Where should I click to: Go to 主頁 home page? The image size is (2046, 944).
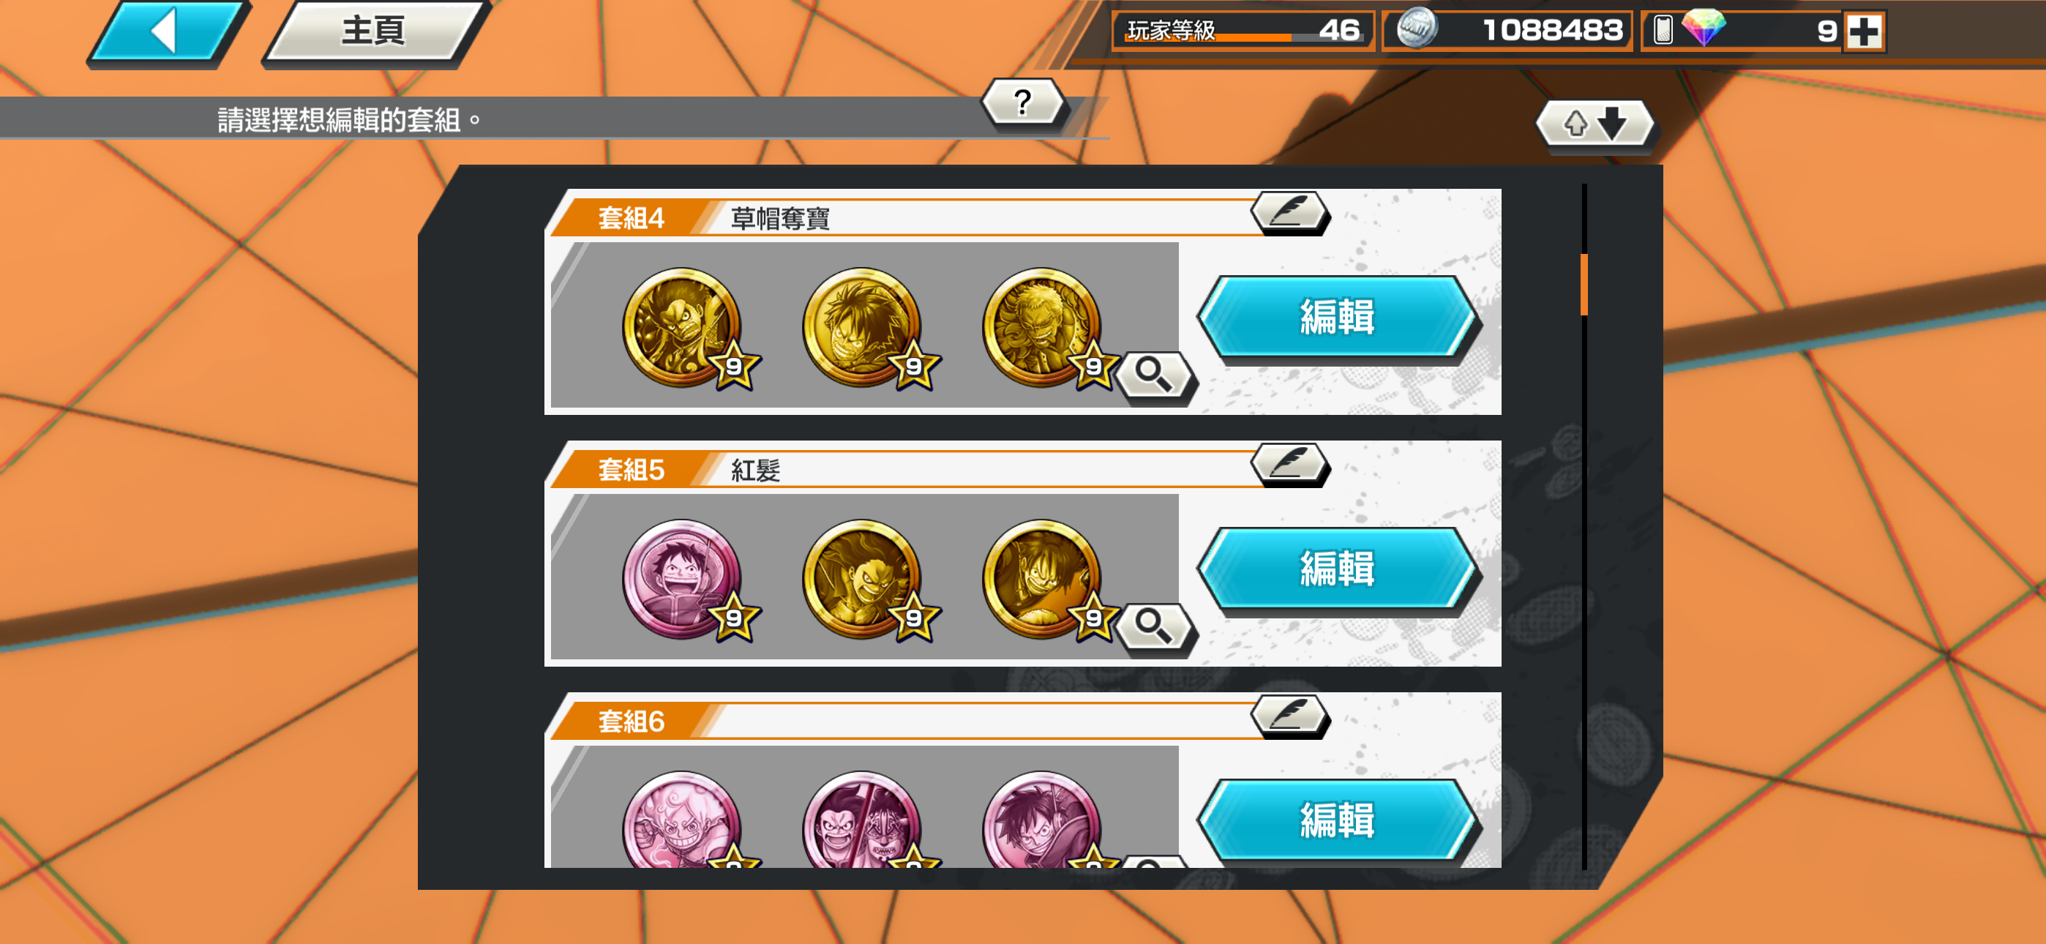374,31
